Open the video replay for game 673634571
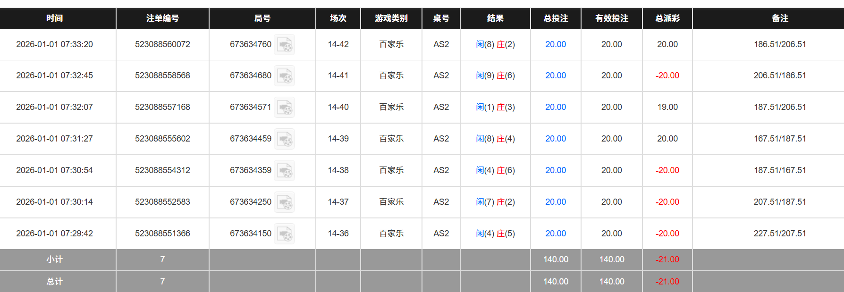Image resolution: width=844 pixels, height=292 pixels. 284,107
